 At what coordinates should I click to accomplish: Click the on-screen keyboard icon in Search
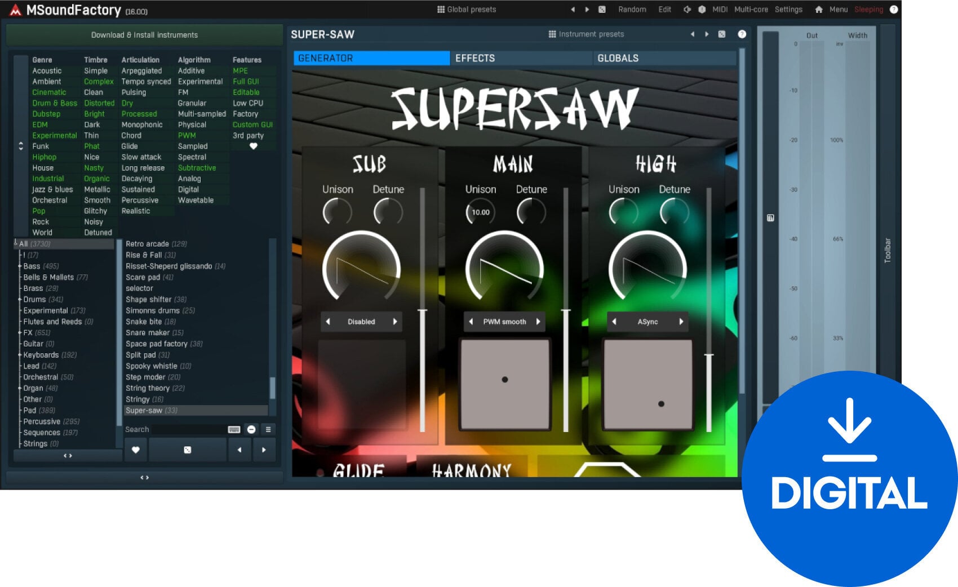point(234,429)
